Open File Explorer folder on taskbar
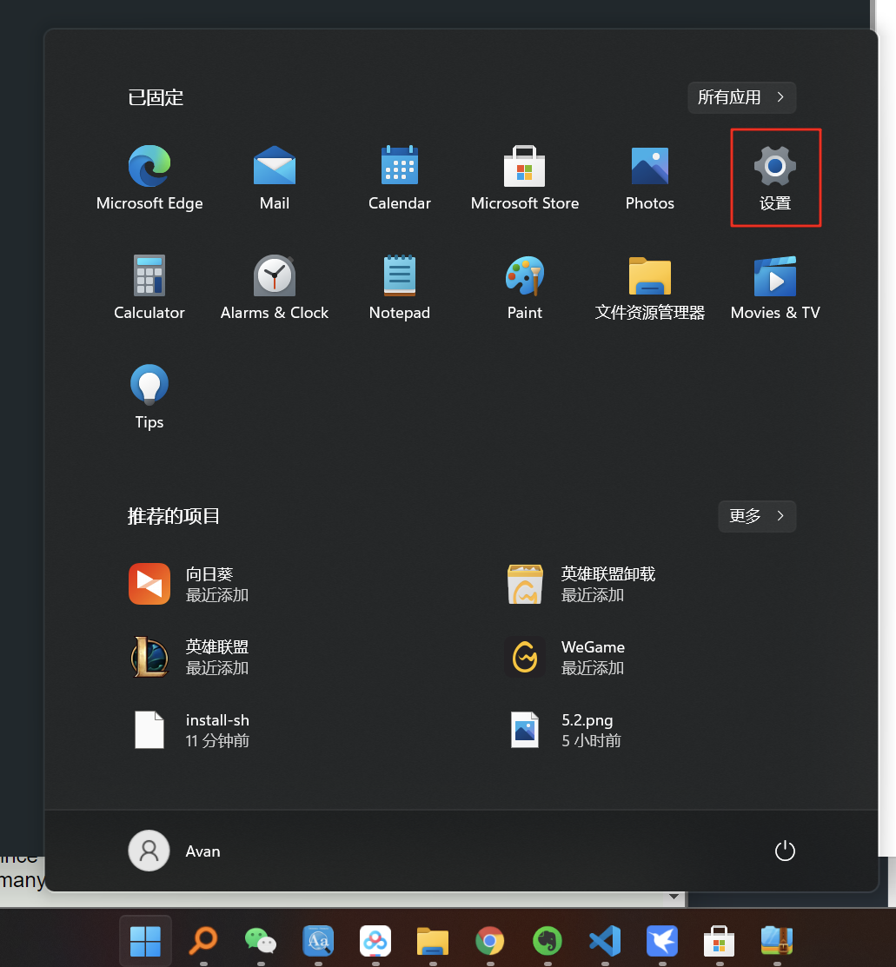Viewport: 896px width, 967px height. pos(433,941)
